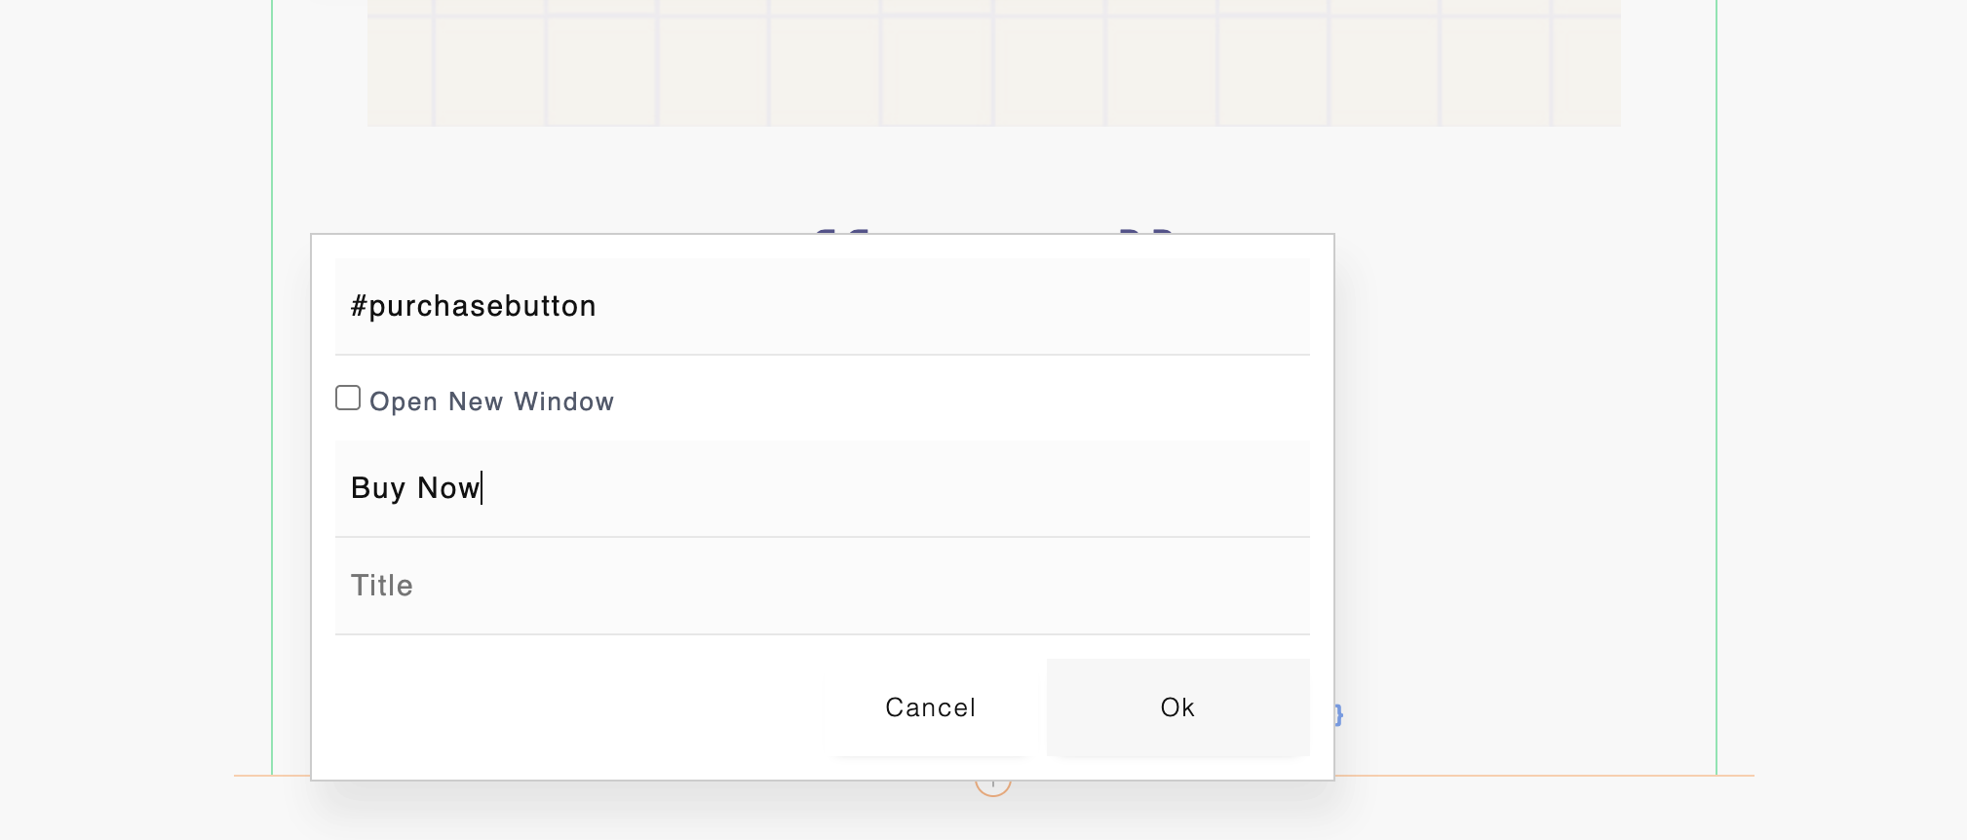1967x840 pixels.
Task: Click the left green vertical guide line
Action: pyautogui.click(x=272, y=390)
